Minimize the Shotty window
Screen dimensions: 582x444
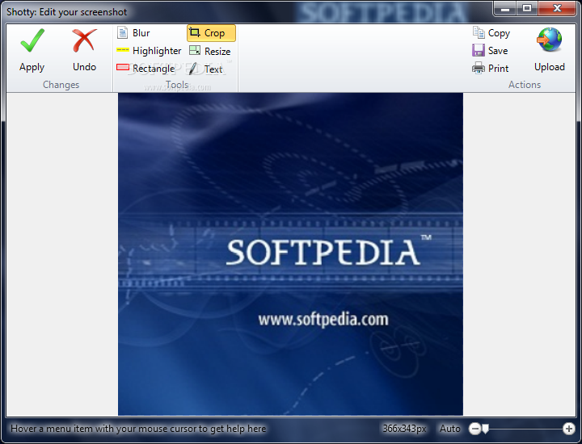pos(504,8)
